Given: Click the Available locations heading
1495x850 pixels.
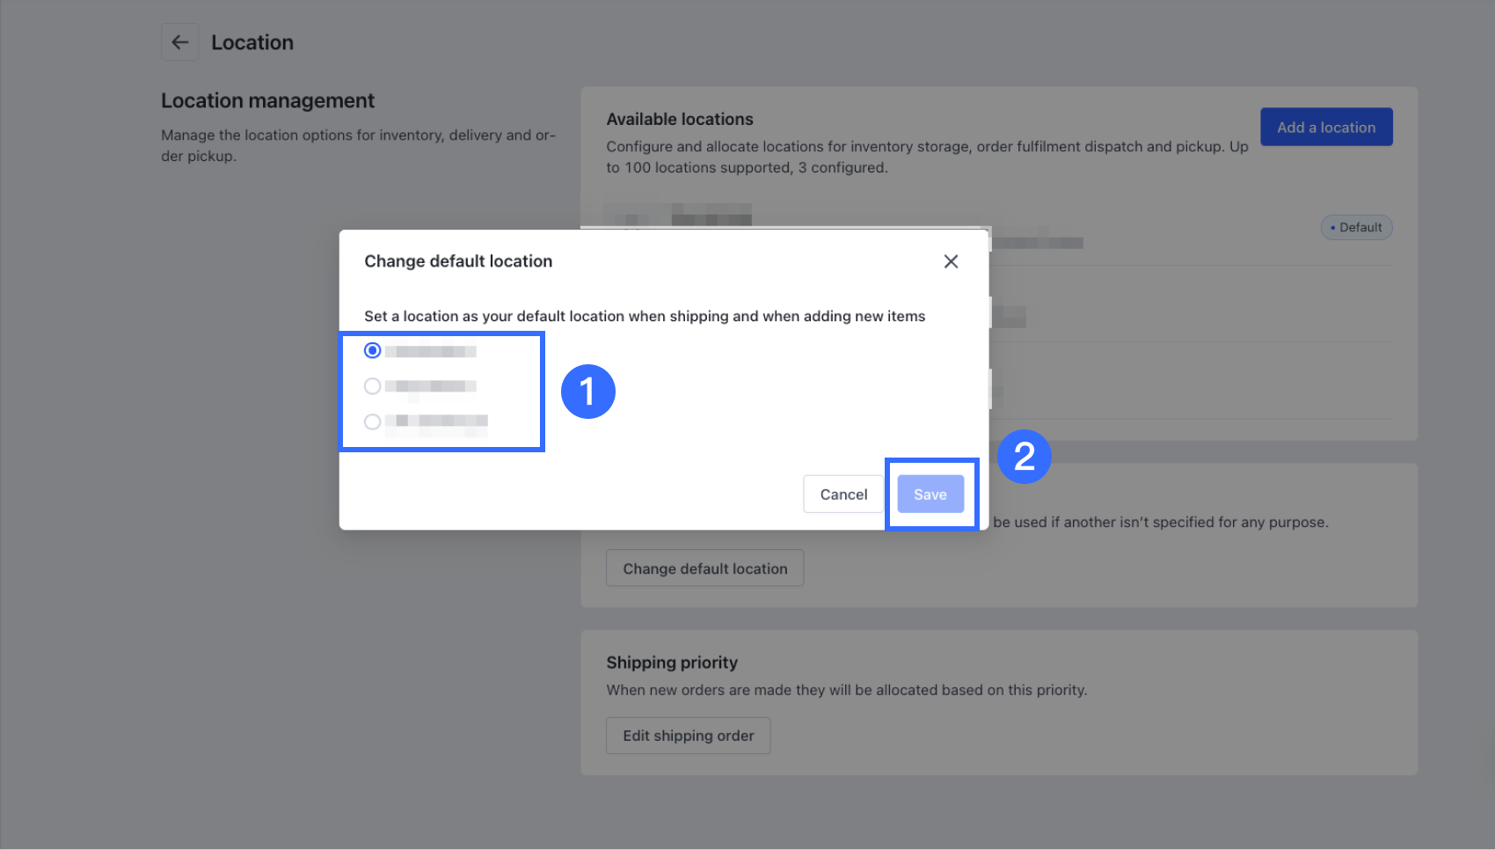Looking at the screenshot, I should [680, 120].
